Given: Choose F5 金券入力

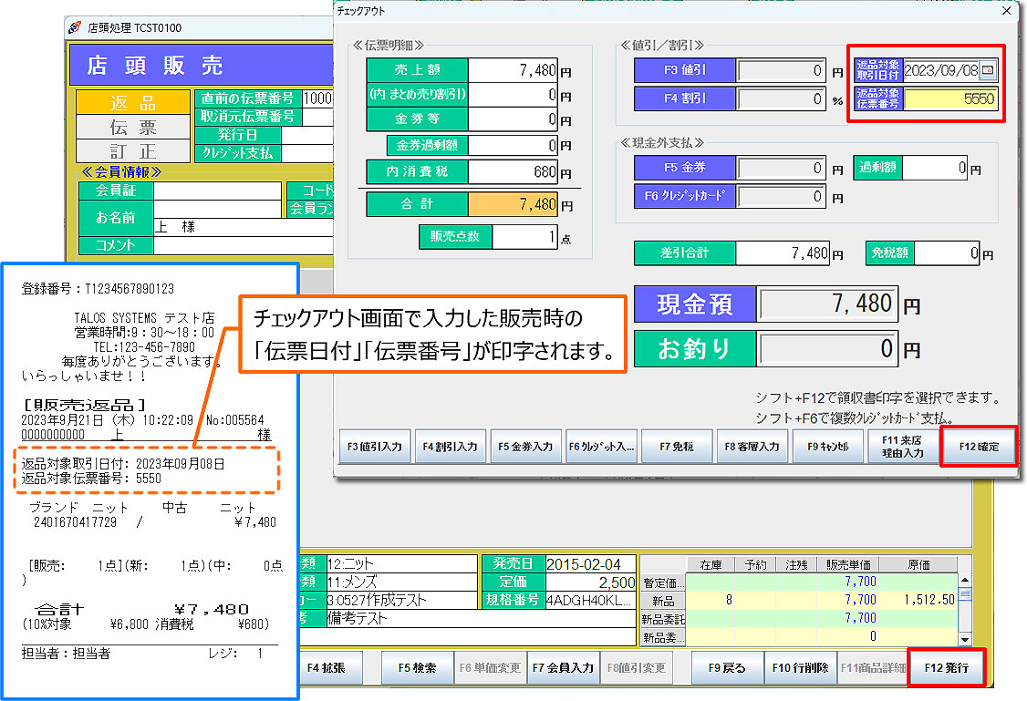Looking at the screenshot, I should click(525, 447).
